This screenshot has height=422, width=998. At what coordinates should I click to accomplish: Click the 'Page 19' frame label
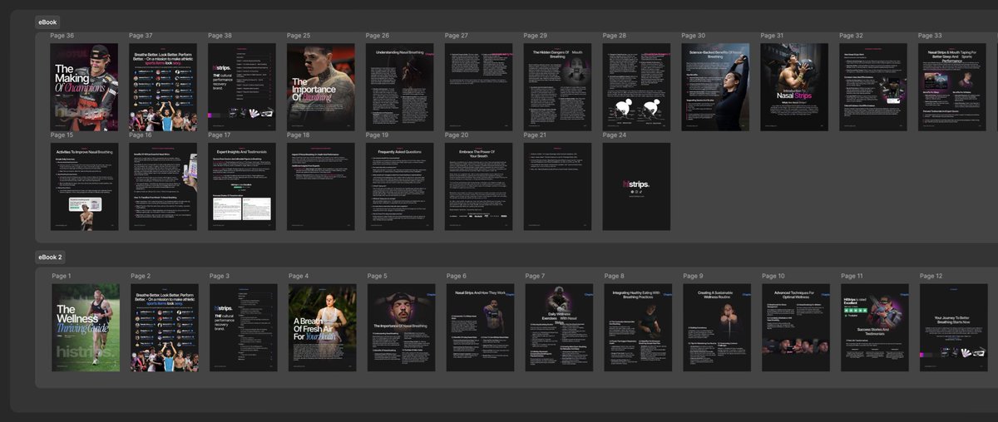378,135
